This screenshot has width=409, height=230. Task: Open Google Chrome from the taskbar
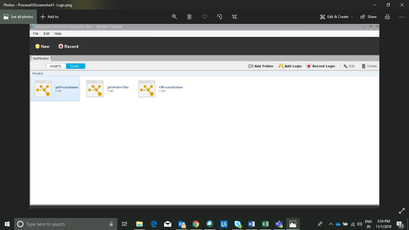point(196,224)
